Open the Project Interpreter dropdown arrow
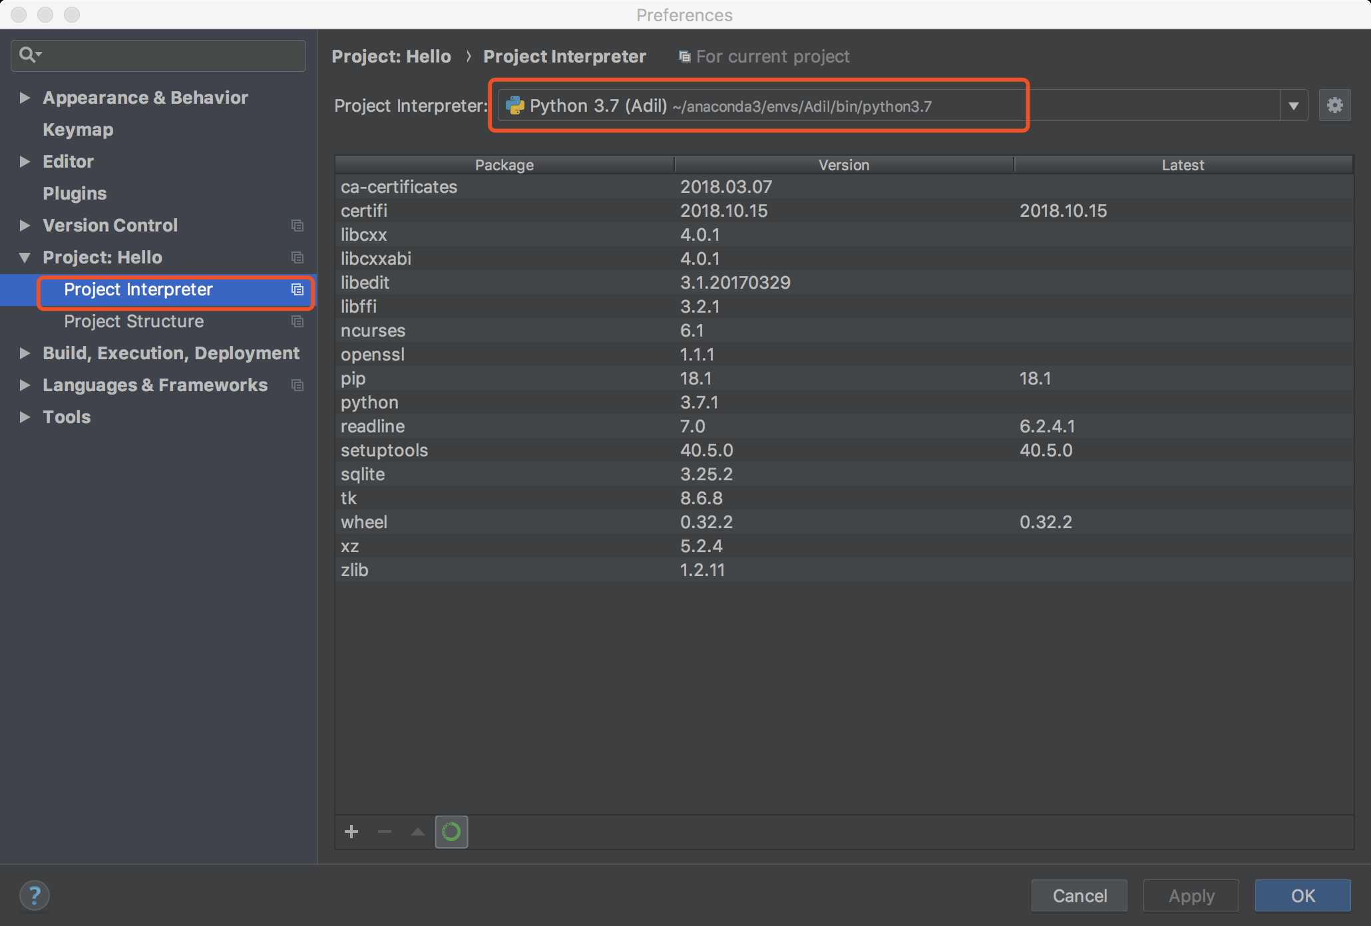The height and width of the screenshot is (926, 1371). 1293,106
